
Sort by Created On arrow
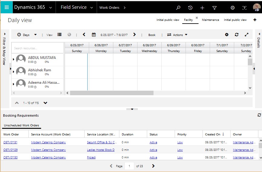[223, 134]
